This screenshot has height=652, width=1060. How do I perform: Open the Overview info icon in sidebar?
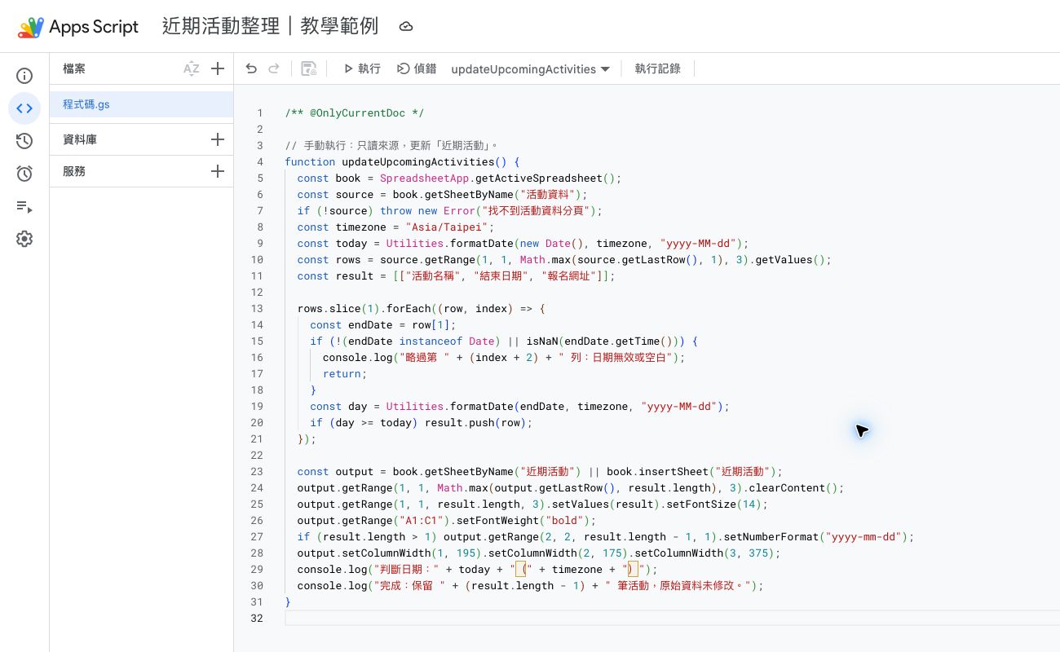pyautogui.click(x=24, y=76)
